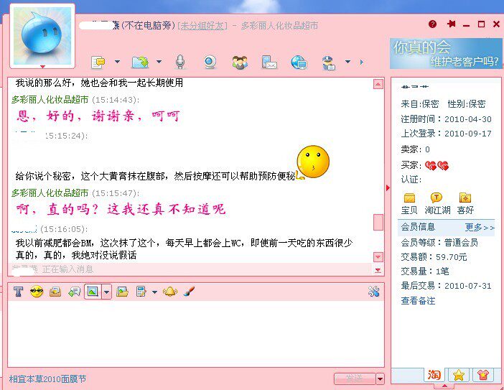The width and height of the screenshot is (504, 390).
Task: Click the chat history record icon
Action: click(x=55, y=292)
